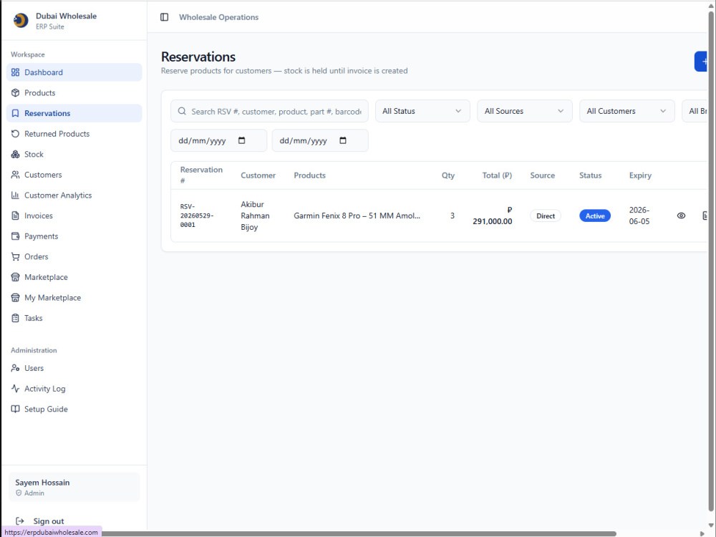The image size is (716, 537).
Task: Click the Invoices document icon
Action: pyautogui.click(x=16, y=216)
